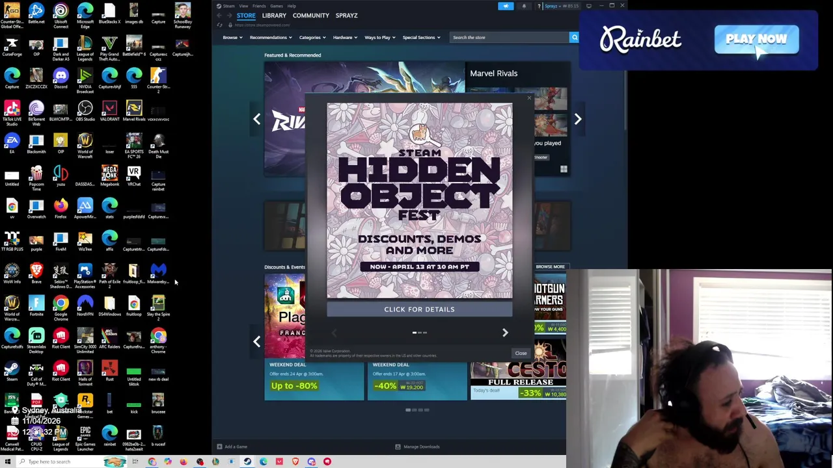This screenshot has width=833, height=468.
Task: Advance the popup with the right arrow
Action: (x=505, y=333)
